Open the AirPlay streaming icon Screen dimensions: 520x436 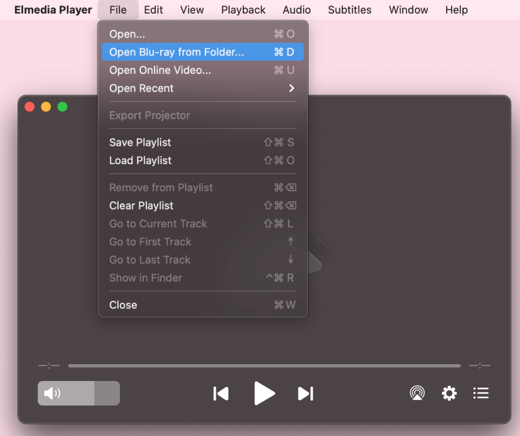click(x=418, y=393)
